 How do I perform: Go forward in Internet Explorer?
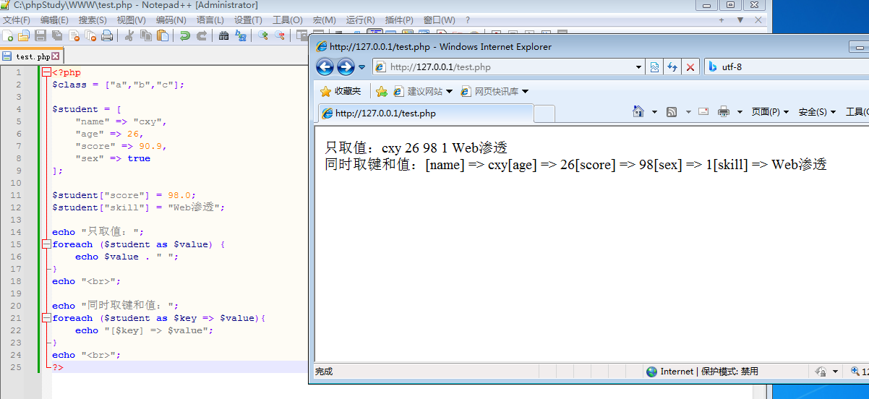pos(346,67)
